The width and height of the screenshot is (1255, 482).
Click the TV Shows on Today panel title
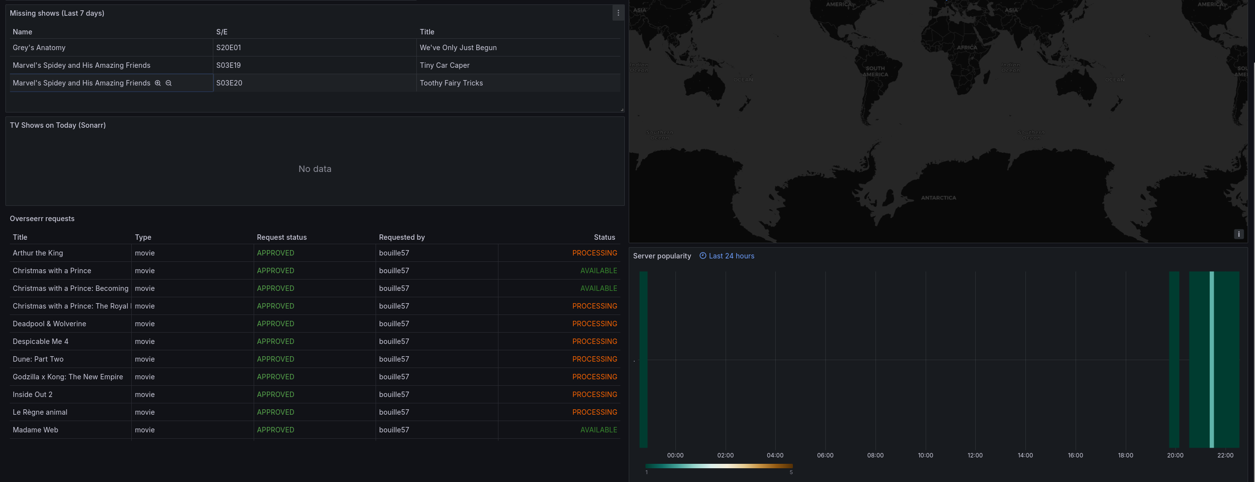[58, 125]
